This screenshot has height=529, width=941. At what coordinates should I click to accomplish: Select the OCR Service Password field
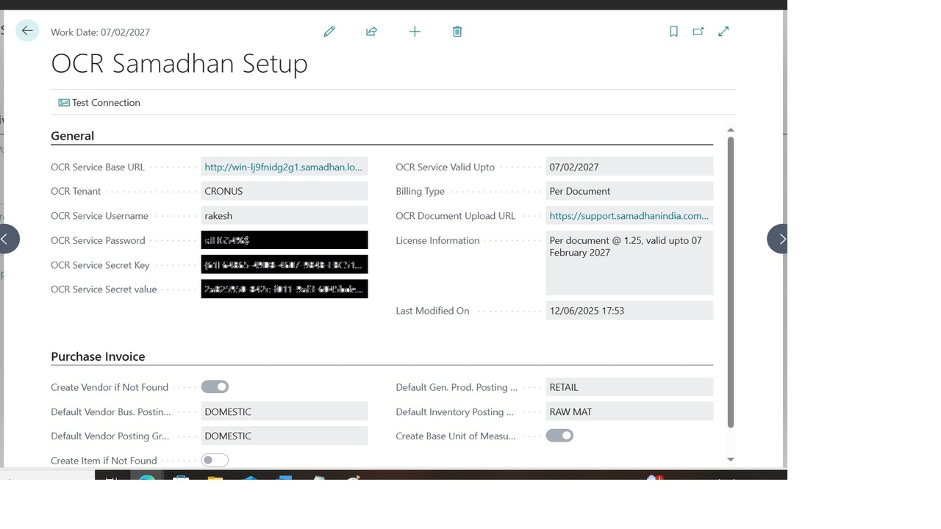click(285, 240)
